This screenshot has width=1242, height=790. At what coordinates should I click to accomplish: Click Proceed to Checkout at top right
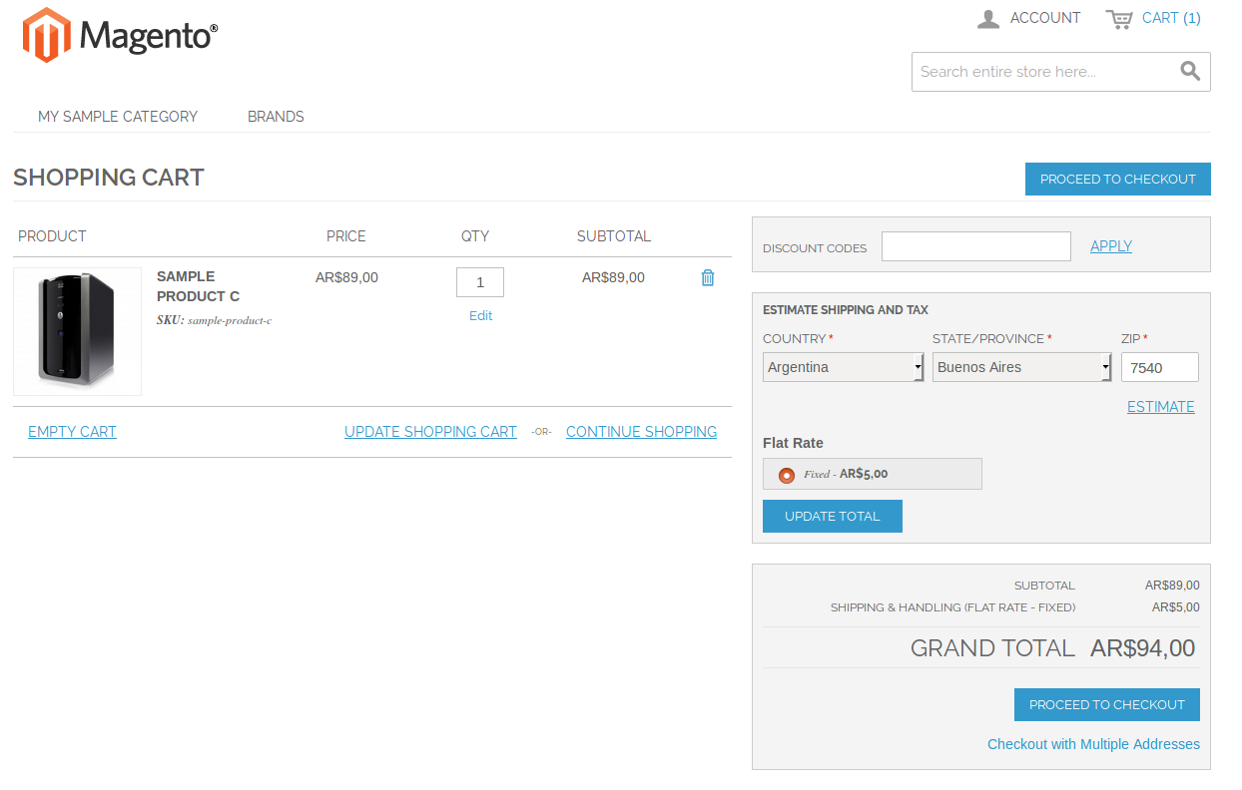(1117, 179)
